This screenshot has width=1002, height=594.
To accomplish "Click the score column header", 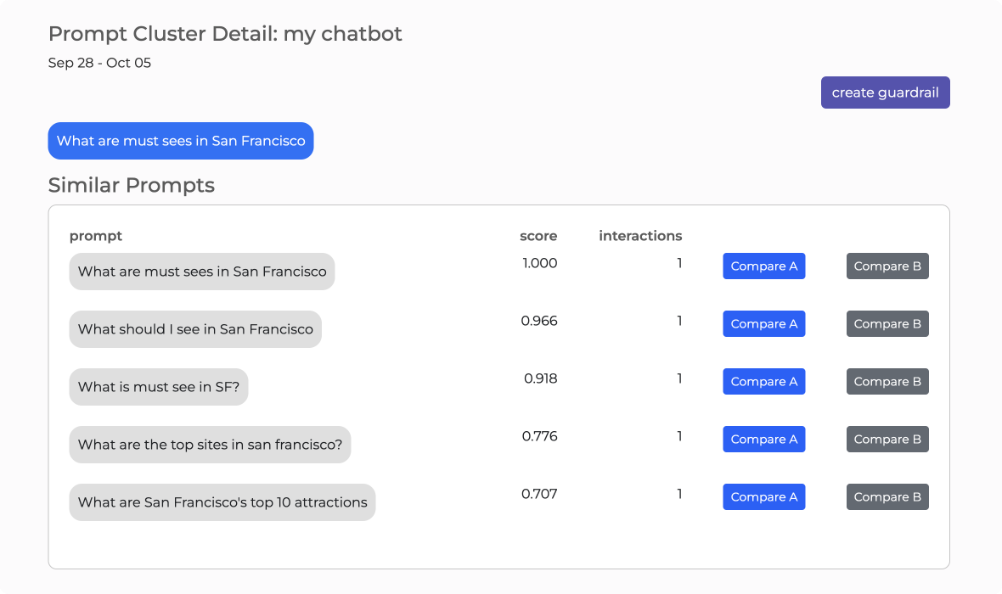I will [x=538, y=236].
